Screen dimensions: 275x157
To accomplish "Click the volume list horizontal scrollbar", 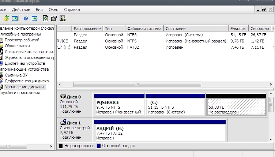I will click(137, 84).
